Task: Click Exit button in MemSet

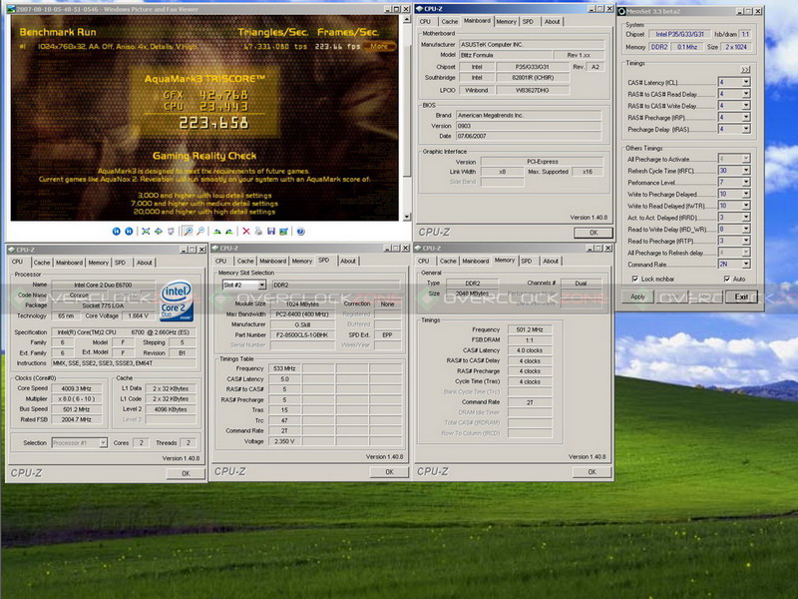Action: 741,297
